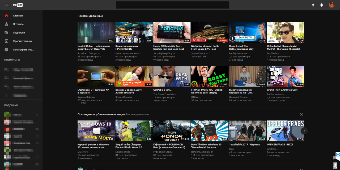The image size is (340, 170).
Task: Open the NASA live stream thumbnail
Action: point(210,32)
